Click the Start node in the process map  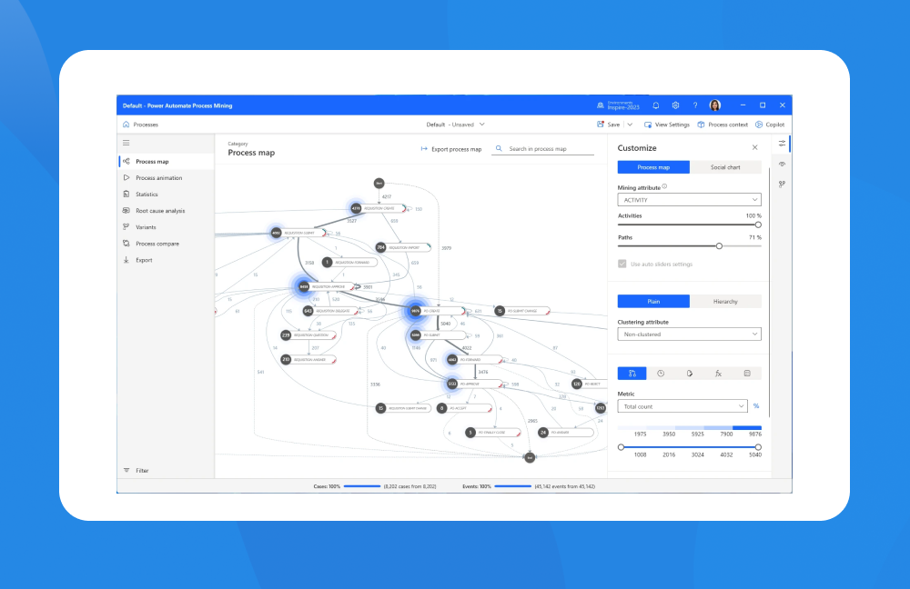coord(379,184)
